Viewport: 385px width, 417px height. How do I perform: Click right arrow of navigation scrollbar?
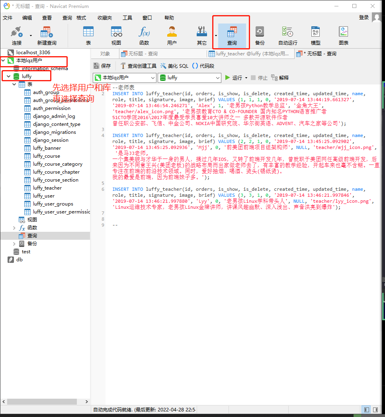87,401
